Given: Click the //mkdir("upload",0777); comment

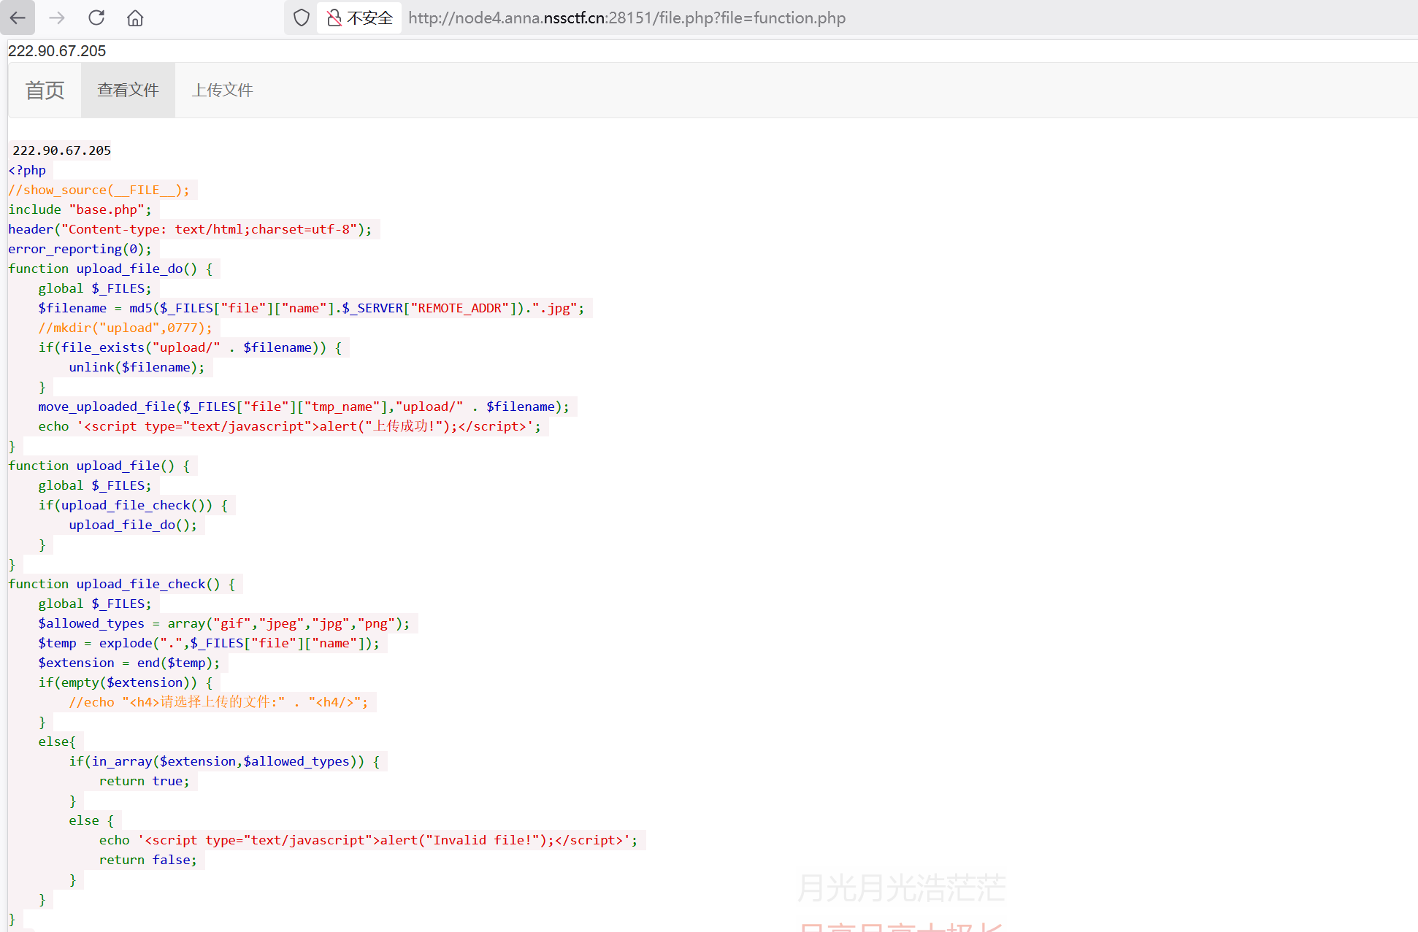Looking at the screenshot, I should [x=126, y=328].
